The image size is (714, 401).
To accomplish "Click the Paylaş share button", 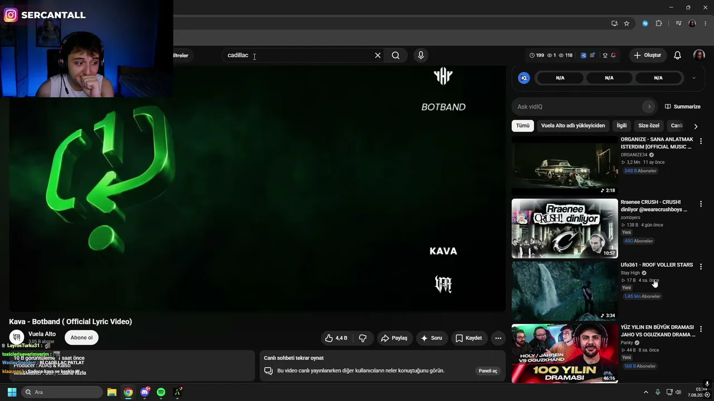I will pos(394,338).
